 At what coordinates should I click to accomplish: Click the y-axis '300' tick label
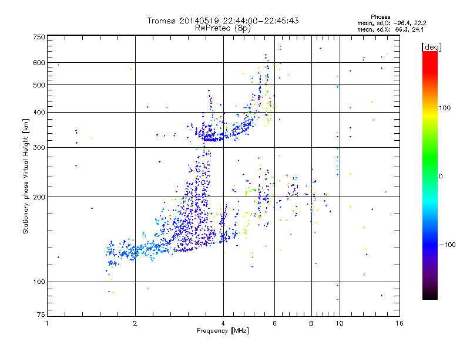coord(39,147)
